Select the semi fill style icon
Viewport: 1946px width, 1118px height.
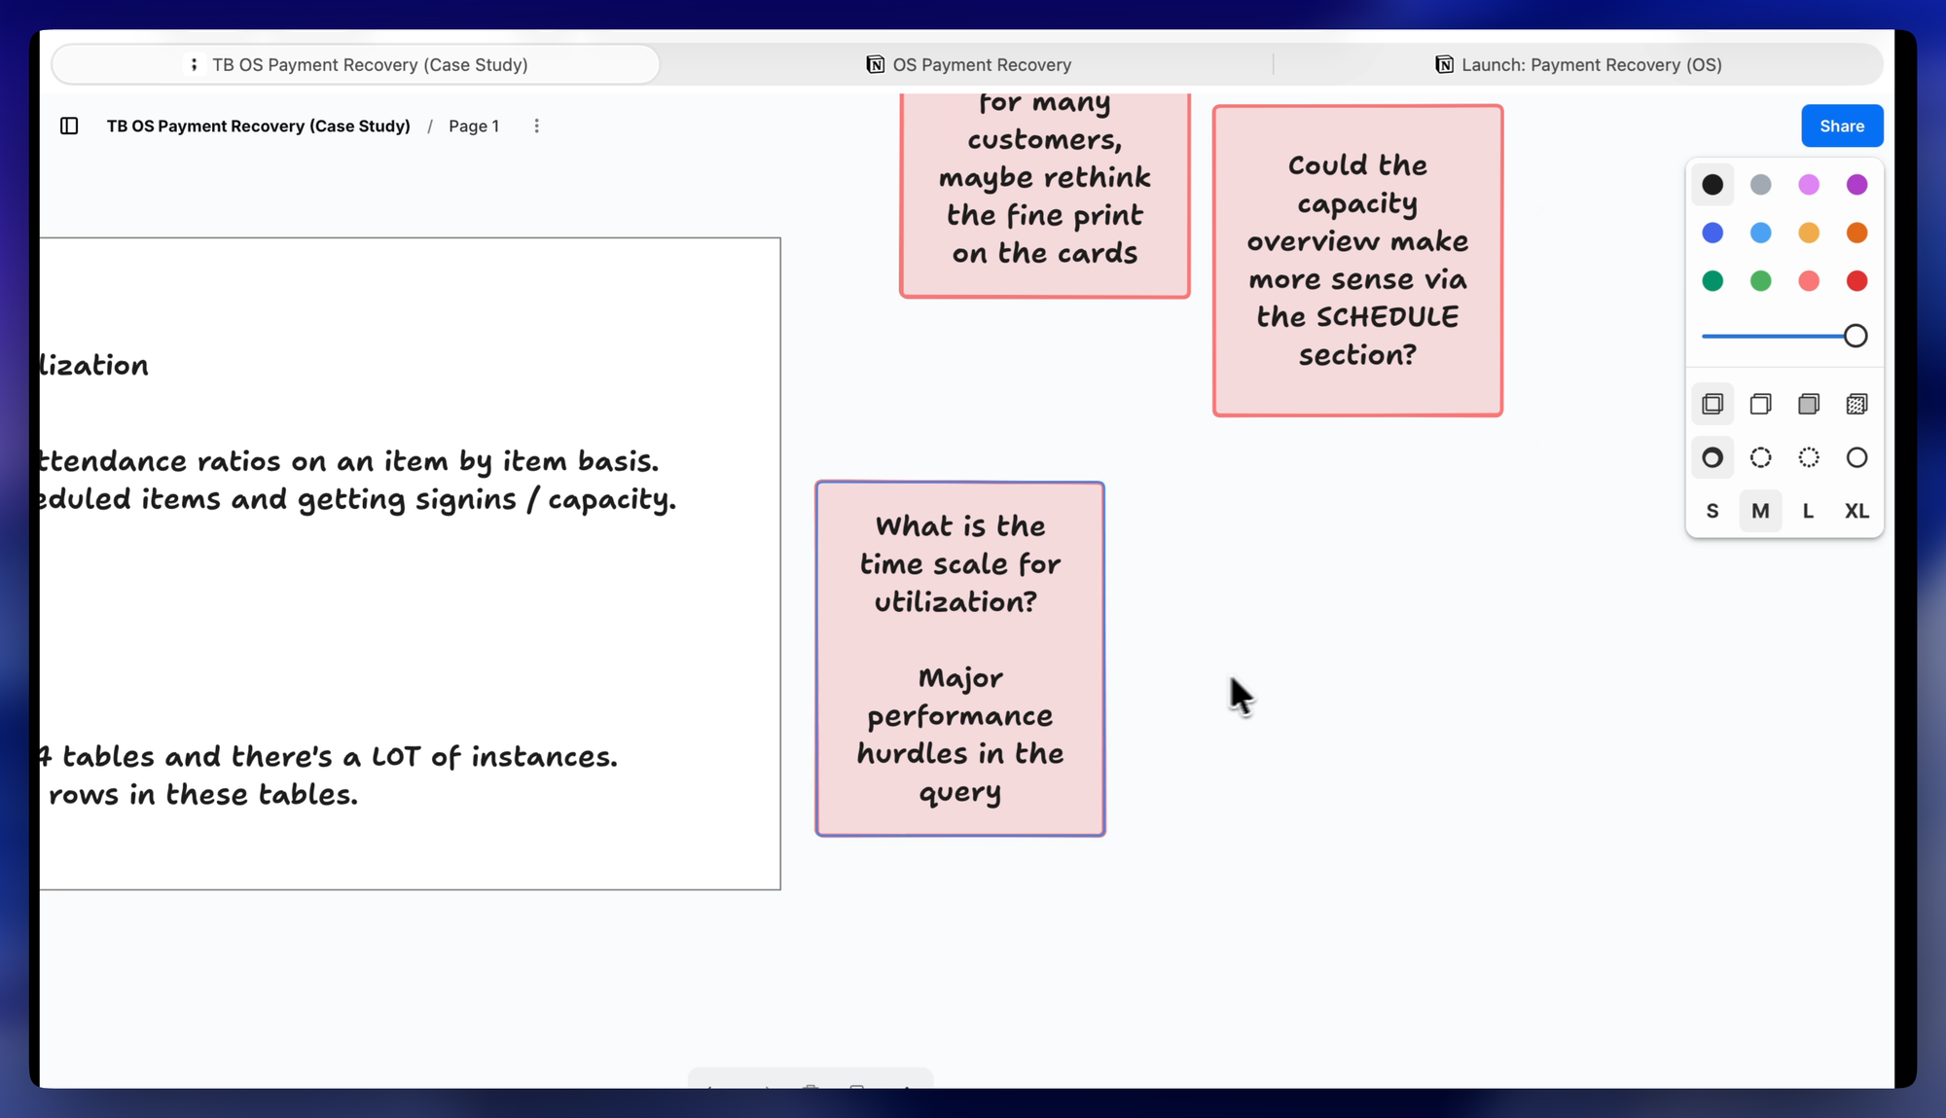pos(1760,404)
